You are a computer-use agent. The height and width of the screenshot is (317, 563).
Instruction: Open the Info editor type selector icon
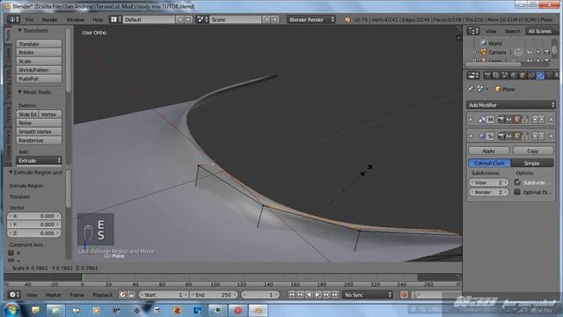pos(13,19)
